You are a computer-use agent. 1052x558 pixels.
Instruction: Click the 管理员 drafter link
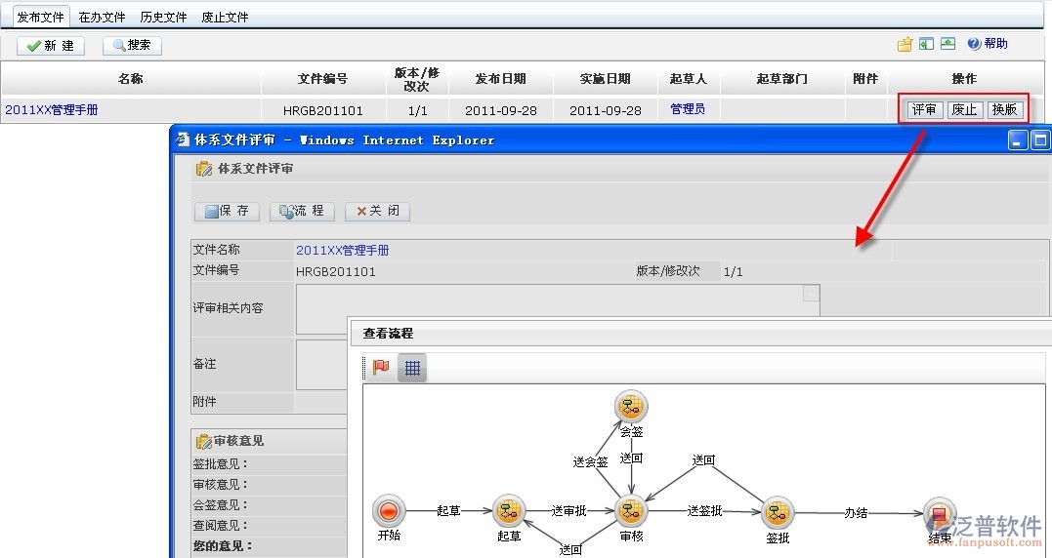click(688, 109)
